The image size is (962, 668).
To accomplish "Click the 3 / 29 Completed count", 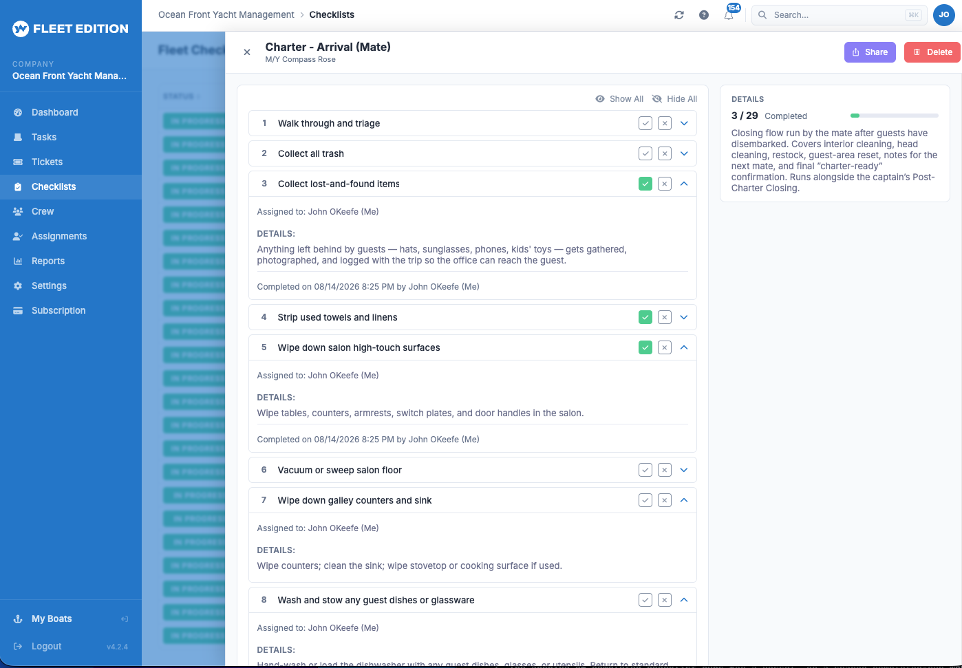I will click(769, 116).
